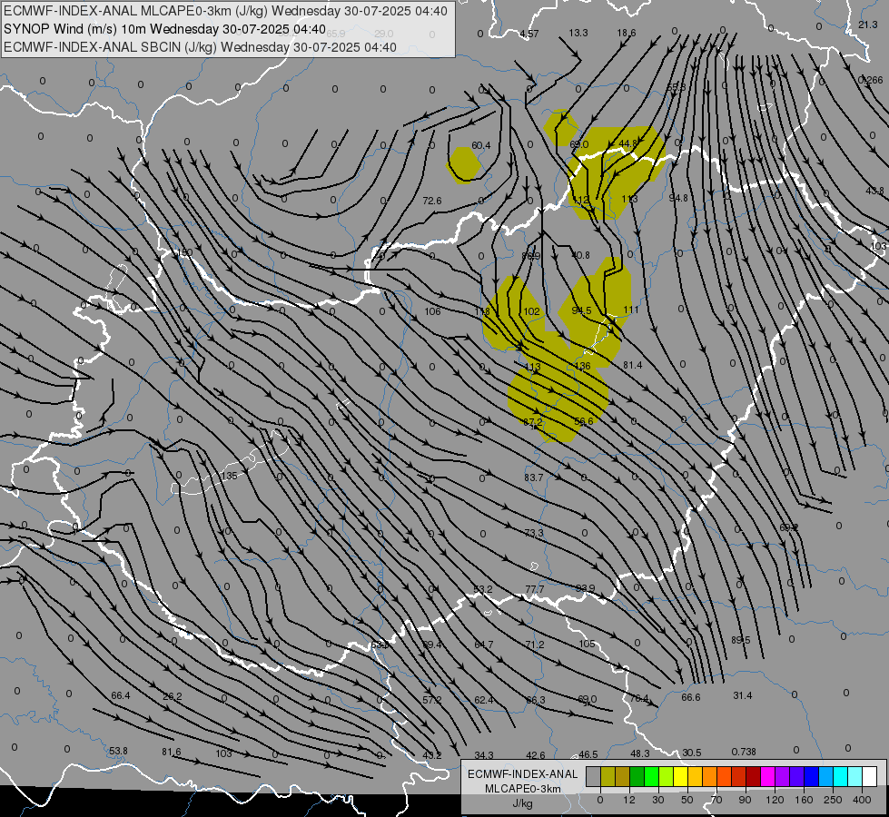The image size is (889, 817).
Task: Click the small olive shaded hexagon below 60.4
Action: 464,165
